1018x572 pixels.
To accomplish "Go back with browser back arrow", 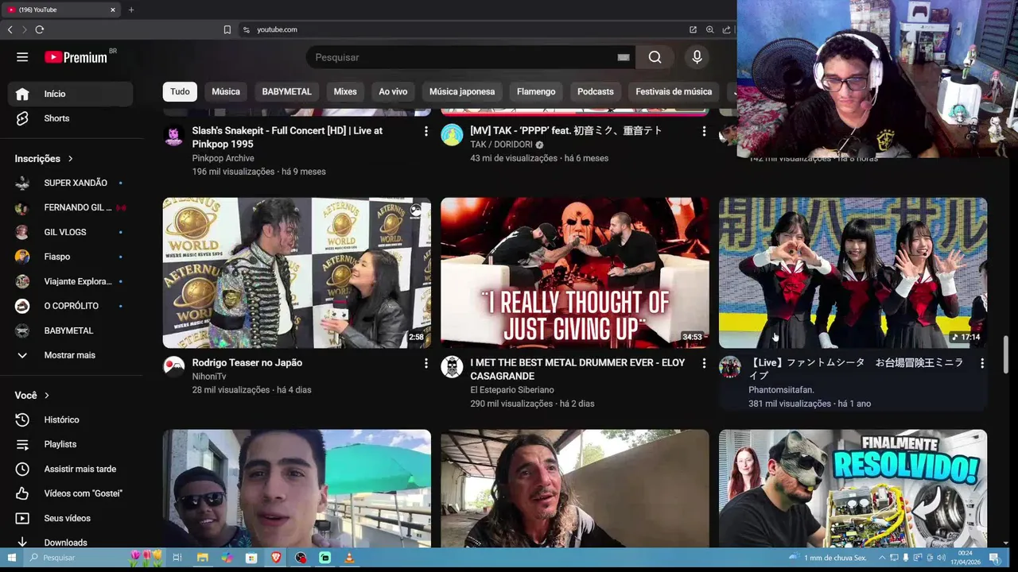I will pos(10,29).
